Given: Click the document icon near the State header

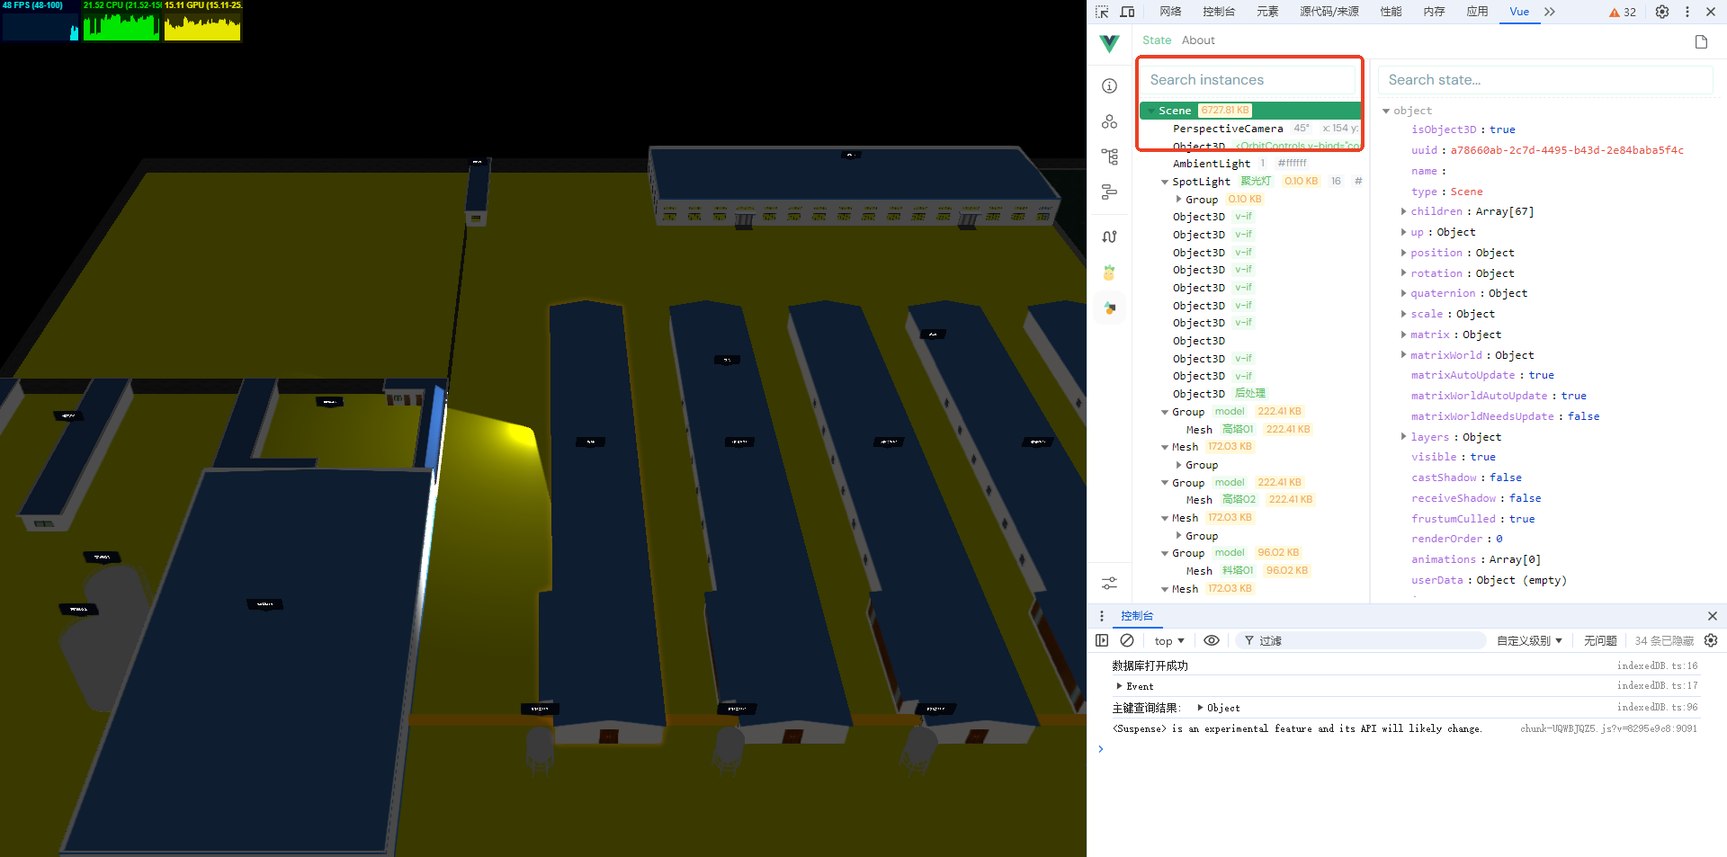Looking at the screenshot, I should tap(1701, 41).
